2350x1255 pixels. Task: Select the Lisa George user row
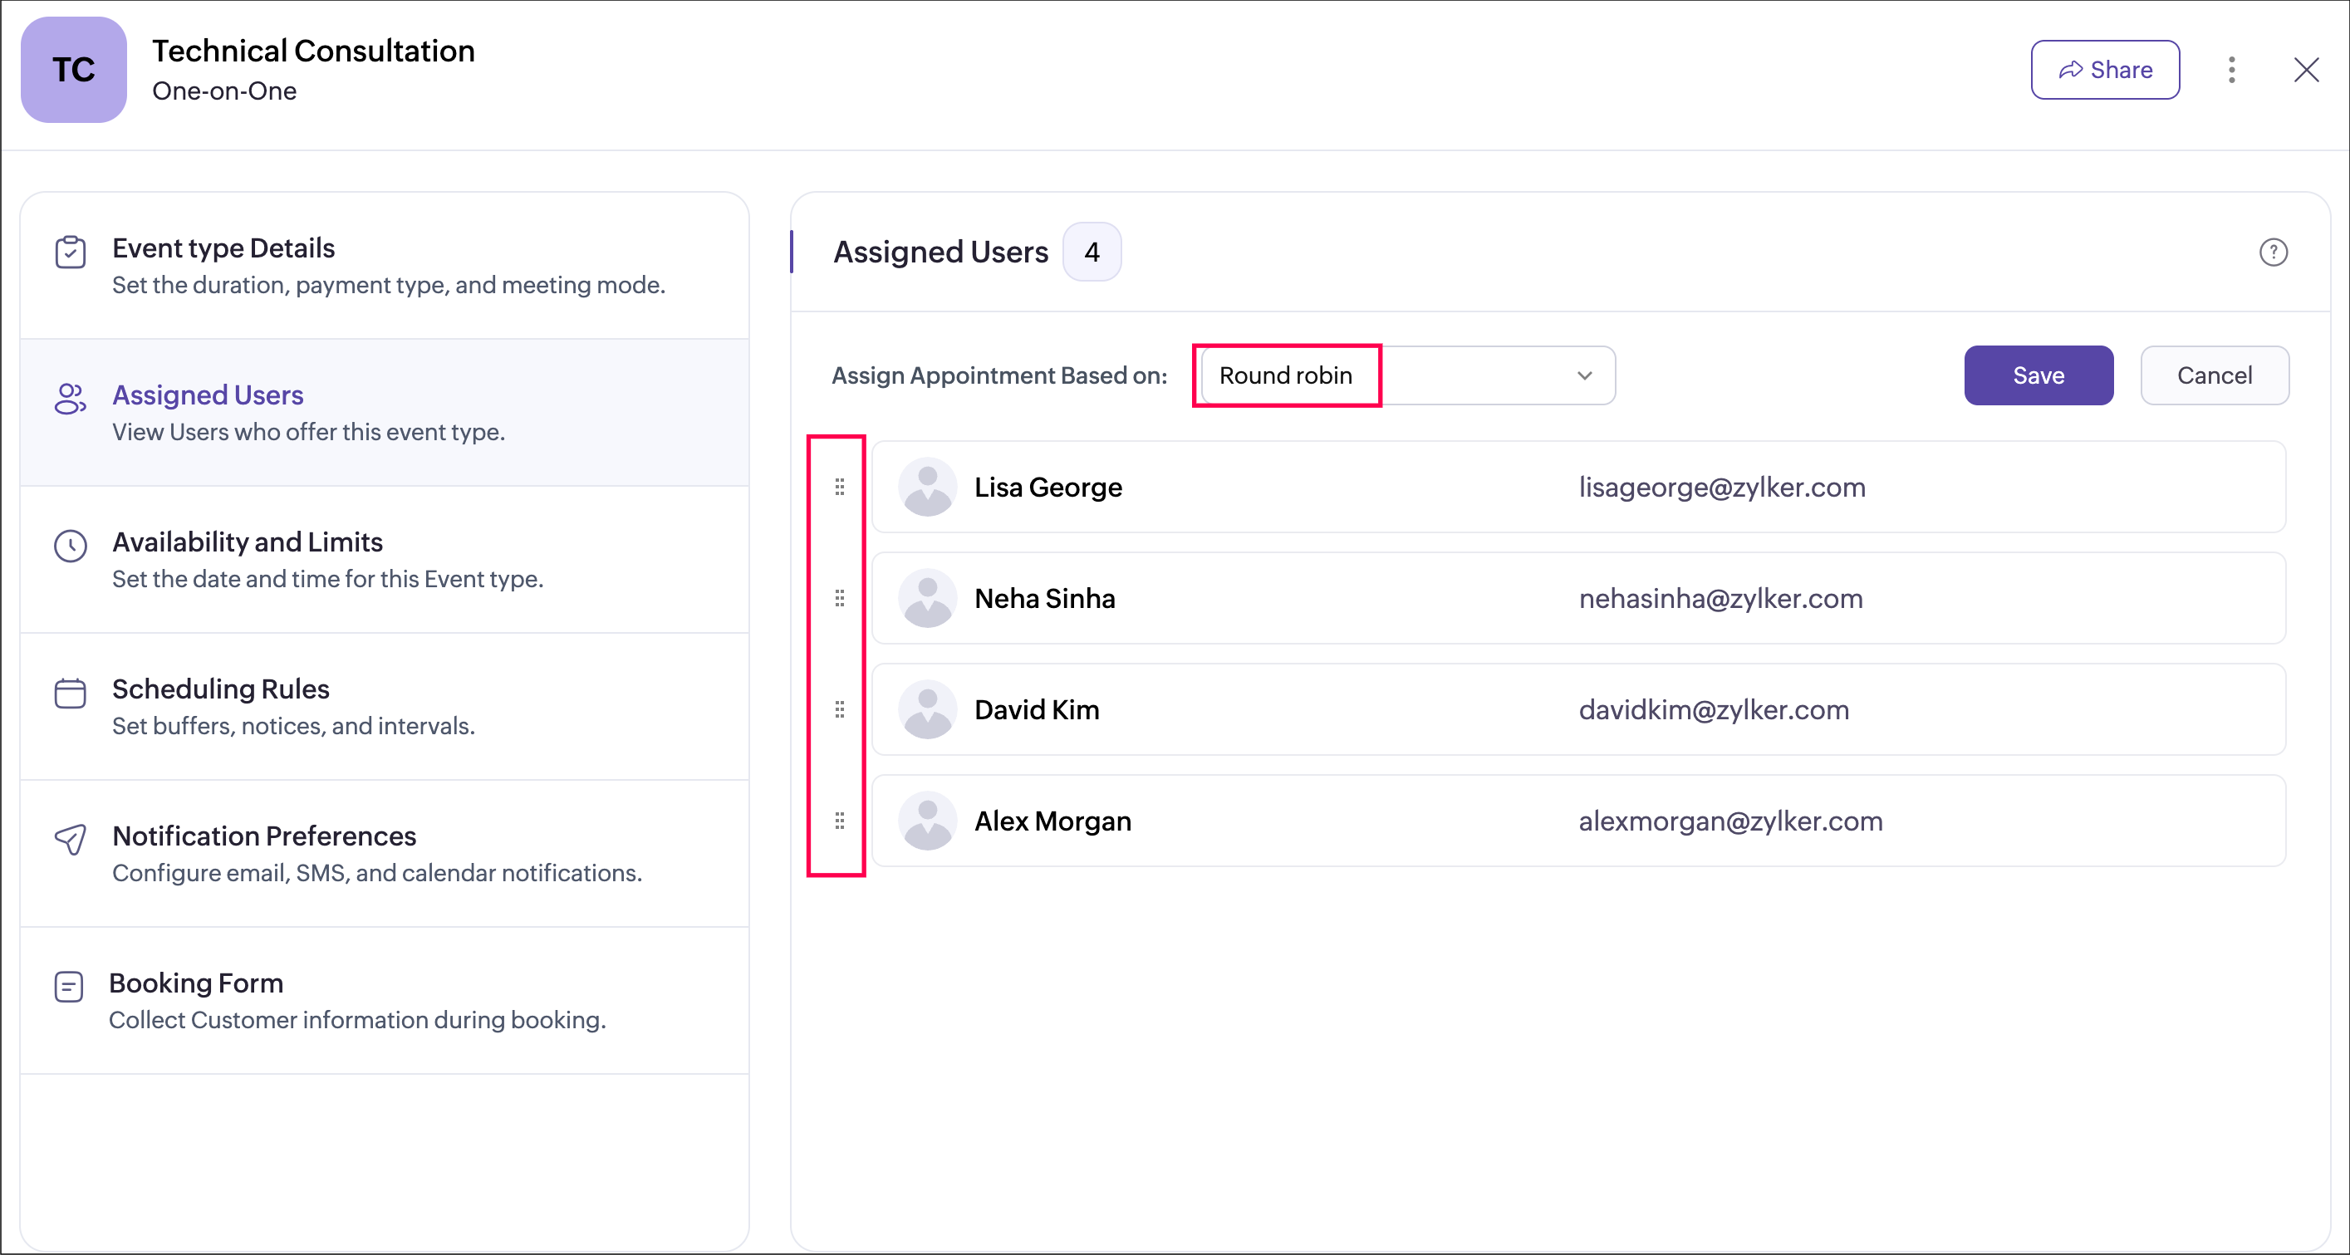pyautogui.click(x=1577, y=487)
